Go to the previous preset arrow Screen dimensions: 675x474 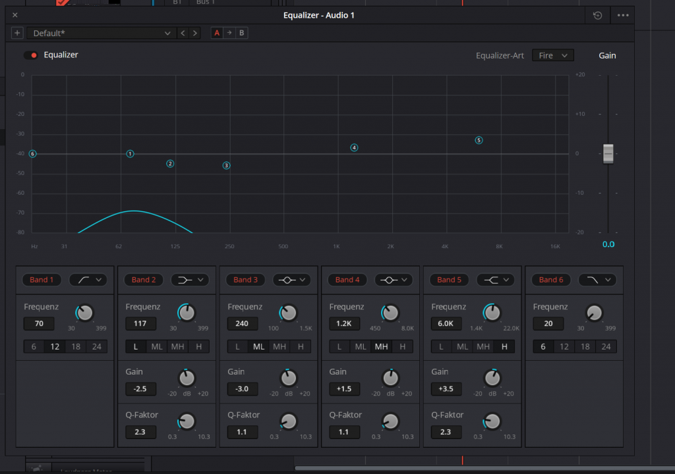(x=183, y=33)
